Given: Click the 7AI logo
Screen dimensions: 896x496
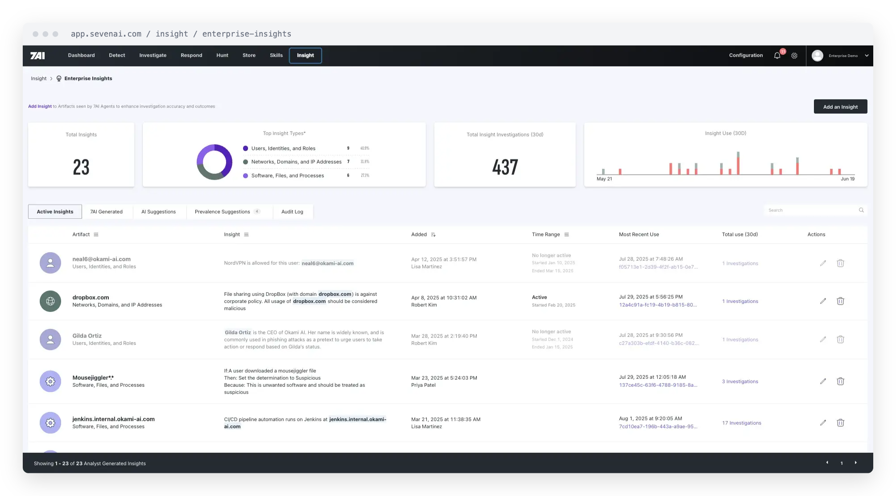Looking at the screenshot, I should click(37, 56).
